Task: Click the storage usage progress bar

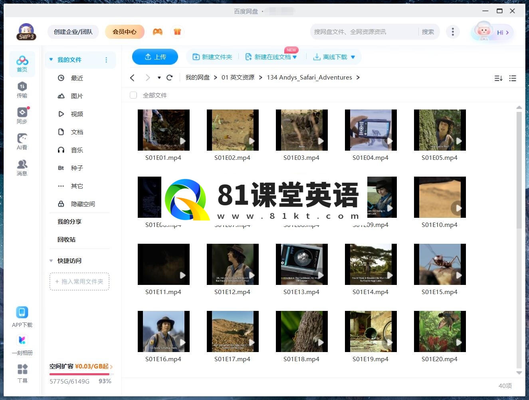Action: pyautogui.click(x=81, y=374)
